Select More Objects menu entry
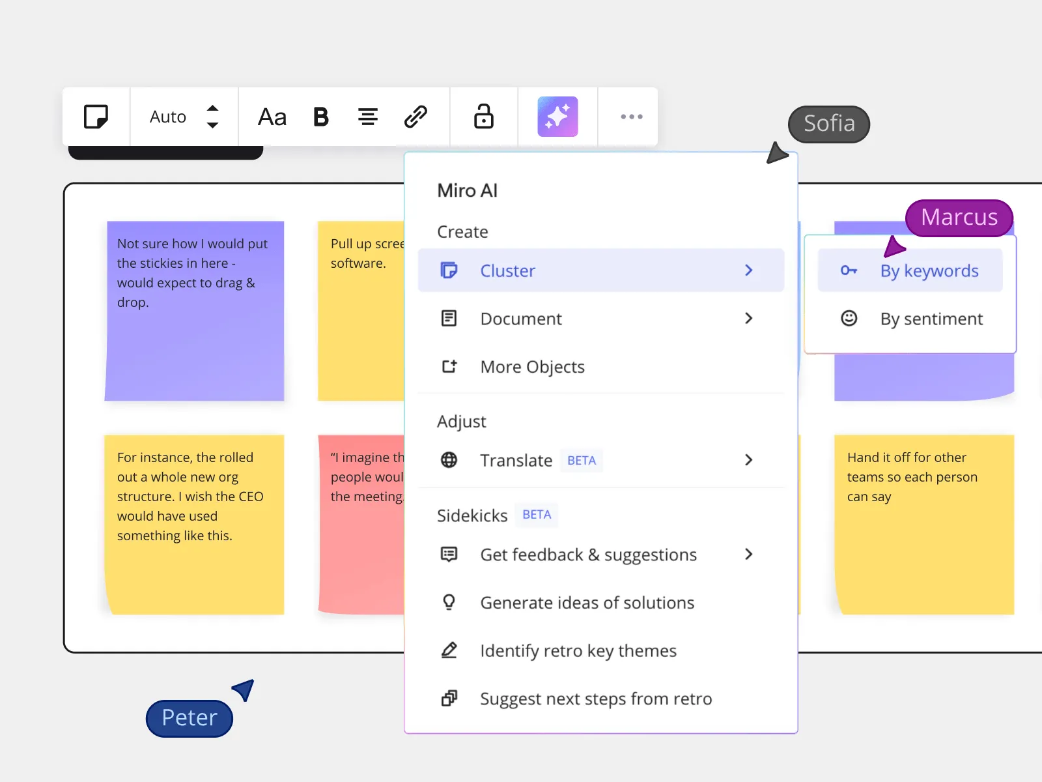 pos(601,367)
